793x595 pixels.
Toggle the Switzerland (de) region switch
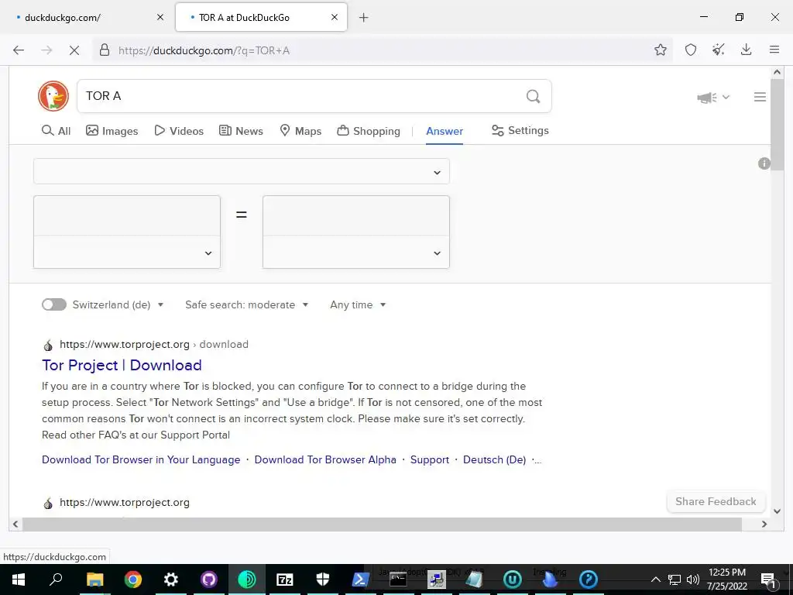(x=54, y=304)
